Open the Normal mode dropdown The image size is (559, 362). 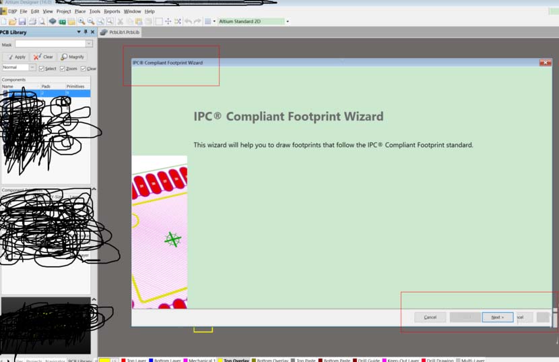32,67
